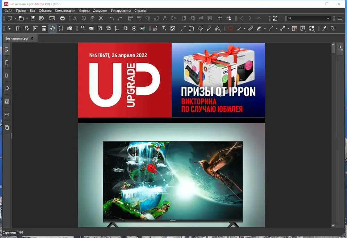This screenshot has height=238, width=347.
Task: Toggle the grid display icon
Action: click(220, 18)
